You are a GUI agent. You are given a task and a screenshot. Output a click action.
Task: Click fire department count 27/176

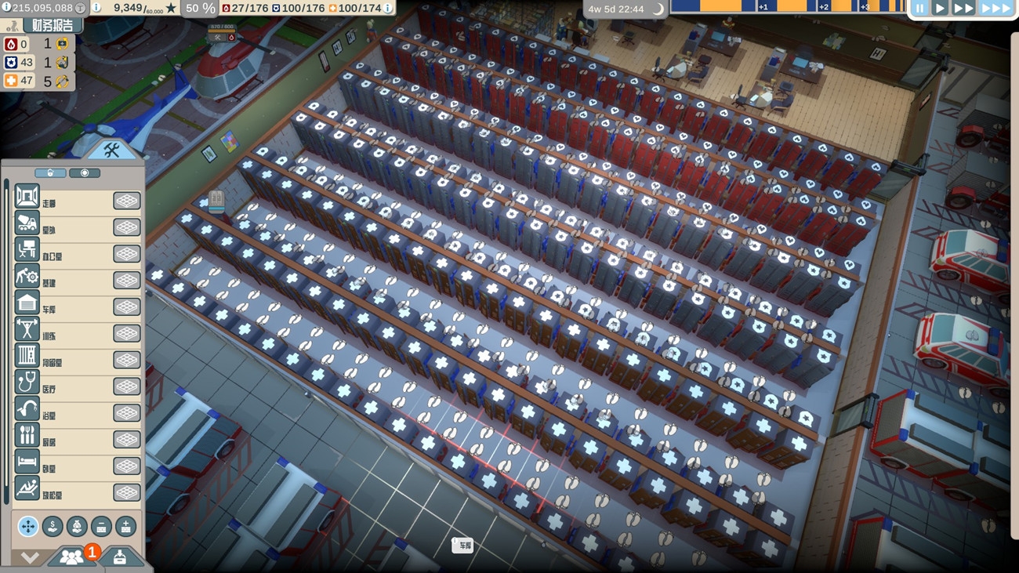click(x=245, y=9)
